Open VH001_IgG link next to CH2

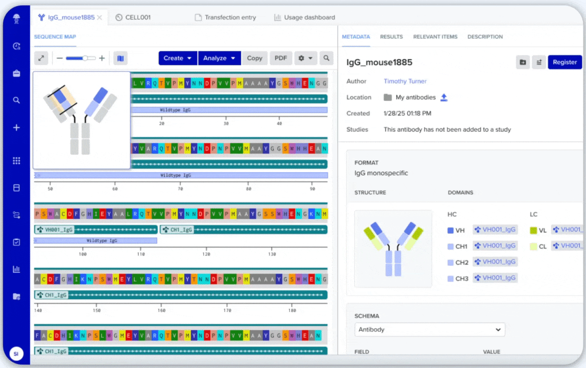(x=495, y=262)
